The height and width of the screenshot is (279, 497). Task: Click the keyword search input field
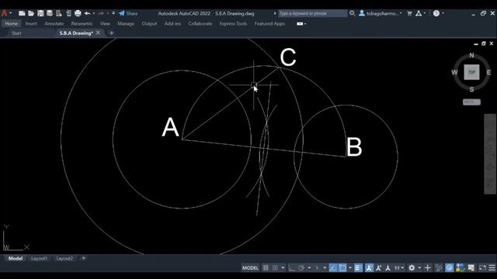click(x=312, y=13)
